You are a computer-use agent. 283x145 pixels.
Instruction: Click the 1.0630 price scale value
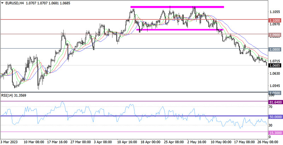pyautogui.click(x=275, y=74)
